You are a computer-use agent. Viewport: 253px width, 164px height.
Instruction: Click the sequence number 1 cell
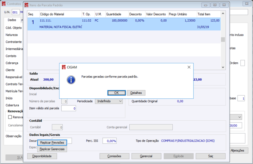click(x=33, y=22)
